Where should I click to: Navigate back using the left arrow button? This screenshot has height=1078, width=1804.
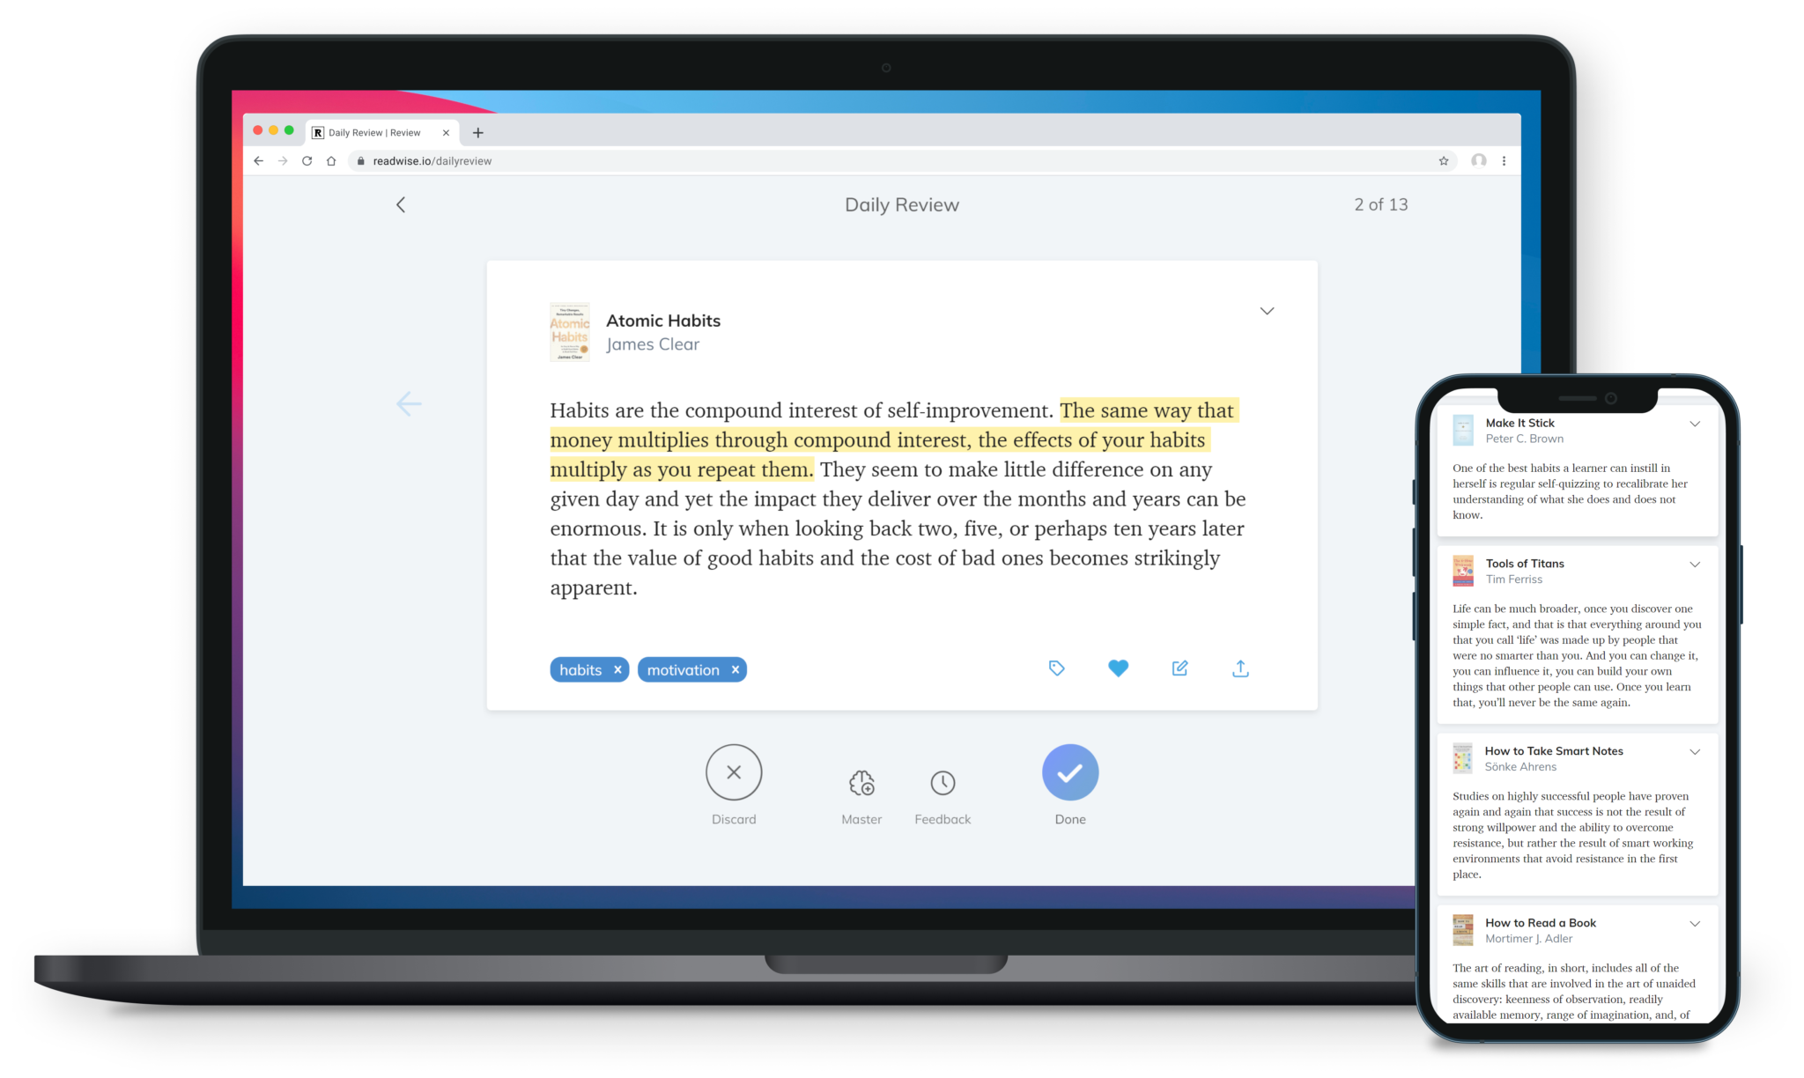pos(402,204)
